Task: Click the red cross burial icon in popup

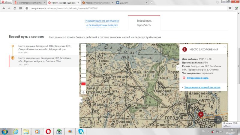Action: pos(184,49)
